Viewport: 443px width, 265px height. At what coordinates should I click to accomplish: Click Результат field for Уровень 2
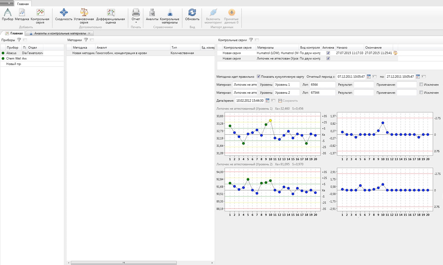tap(364, 92)
